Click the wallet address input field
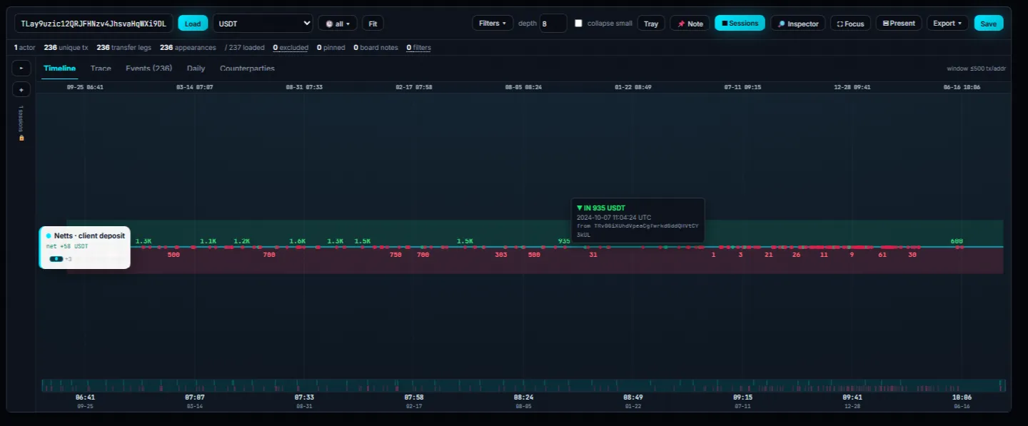This screenshot has height=426, width=1028. point(94,24)
